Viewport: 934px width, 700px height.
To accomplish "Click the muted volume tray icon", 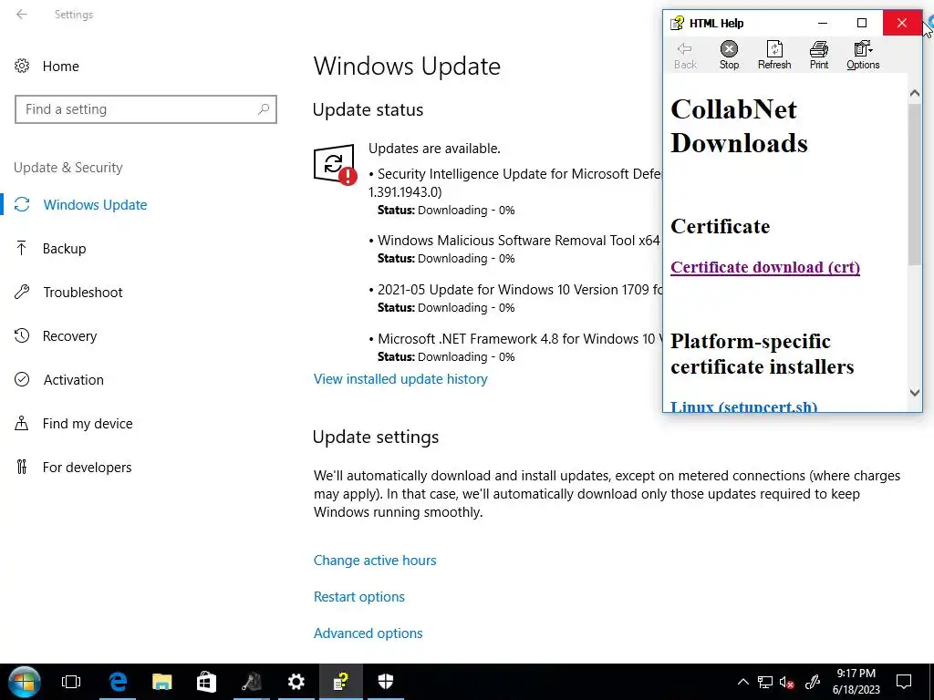I will (x=787, y=682).
